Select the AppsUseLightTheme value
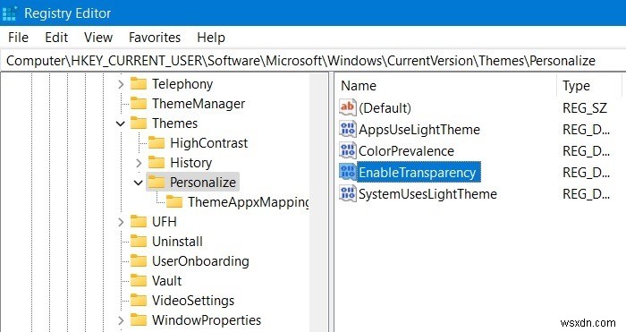The width and height of the screenshot is (626, 332). 419,130
